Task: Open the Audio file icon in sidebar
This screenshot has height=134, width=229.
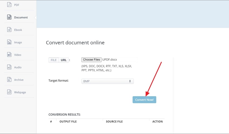Action: coord(9,67)
